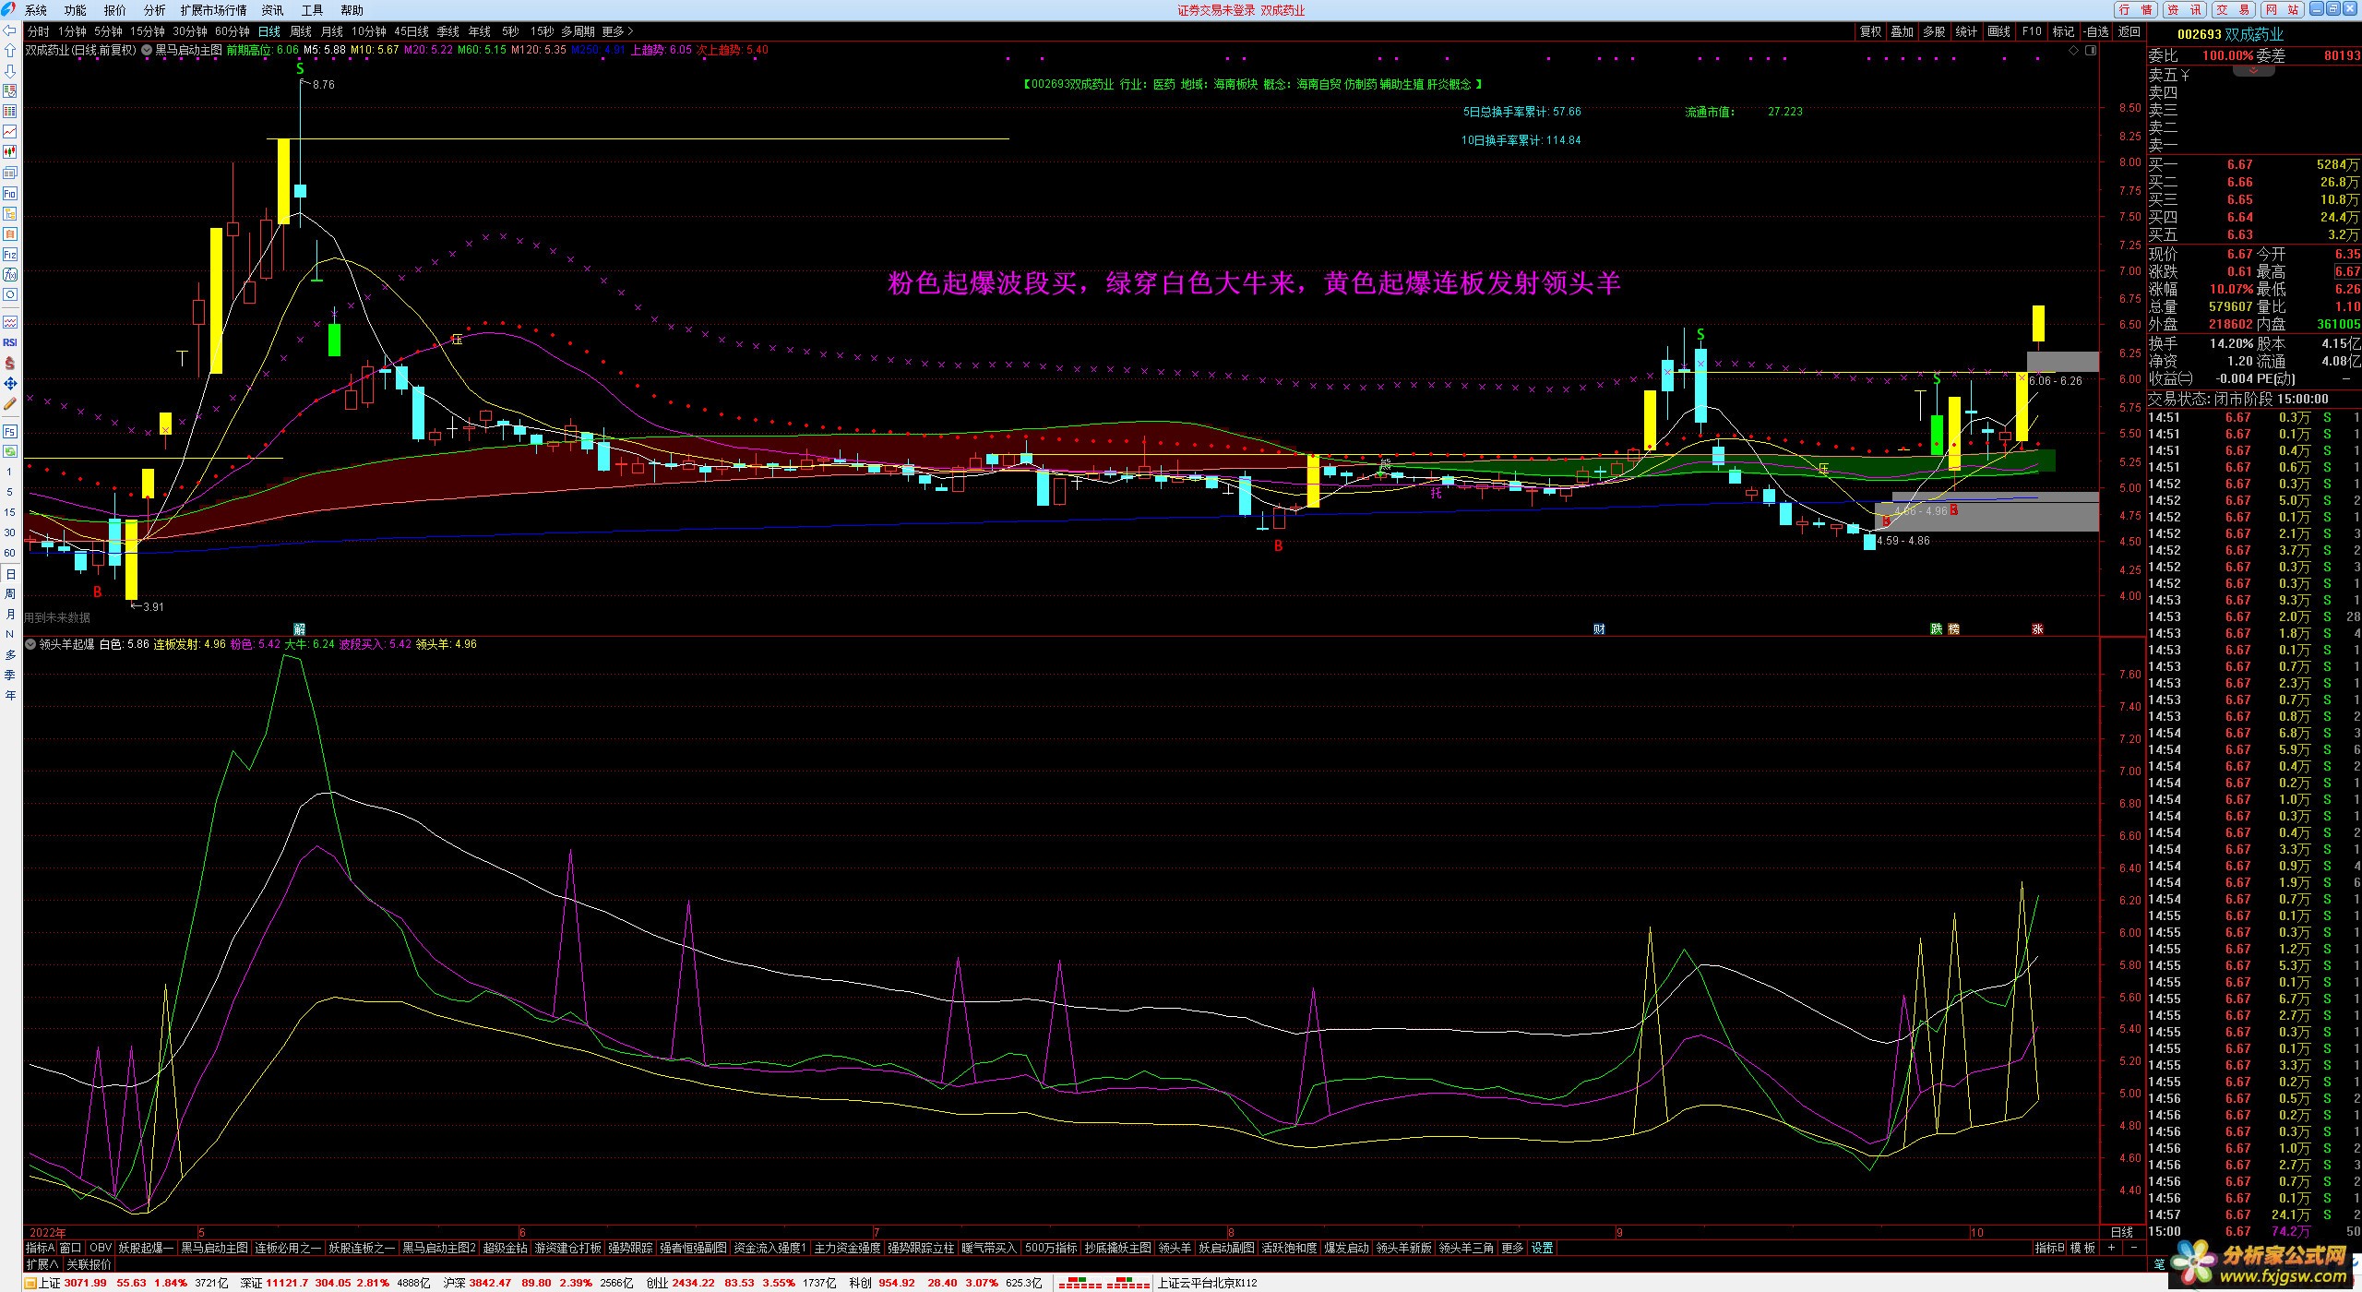Click the up arrow icon in left sidebar
The width and height of the screenshot is (2362, 1292).
click(10, 51)
